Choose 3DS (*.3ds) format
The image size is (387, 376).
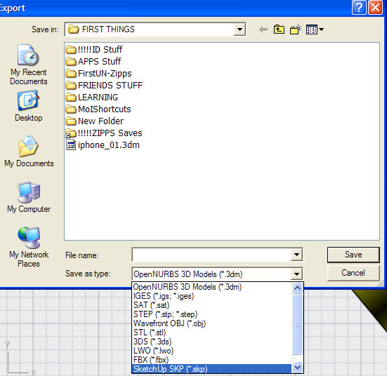212,342
